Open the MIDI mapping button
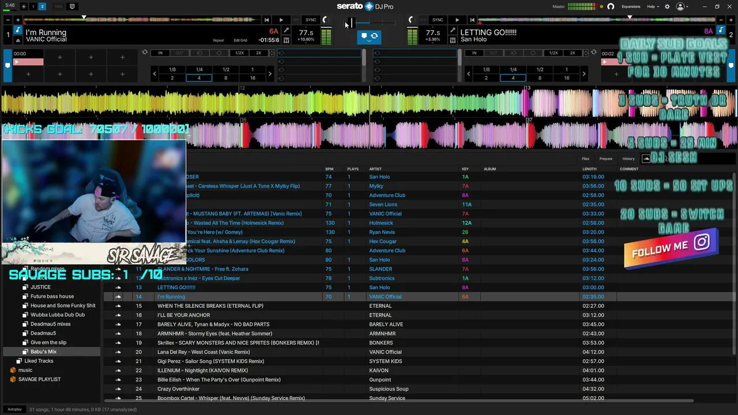Image resolution: width=738 pixels, height=415 pixels. pos(58,6)
